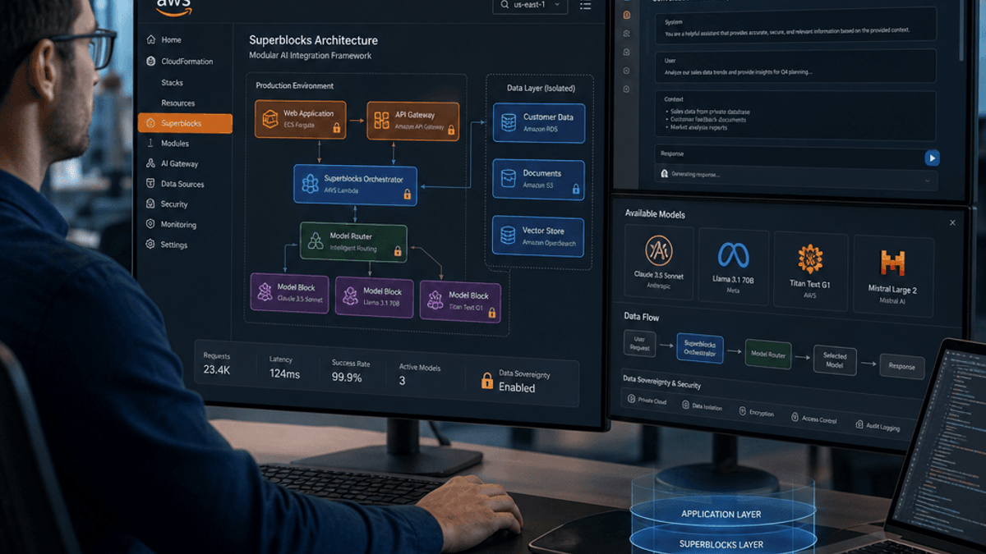Select the Claude 3.5 Sonnet Model Block

pyautogui.click(x=289, y=293)
